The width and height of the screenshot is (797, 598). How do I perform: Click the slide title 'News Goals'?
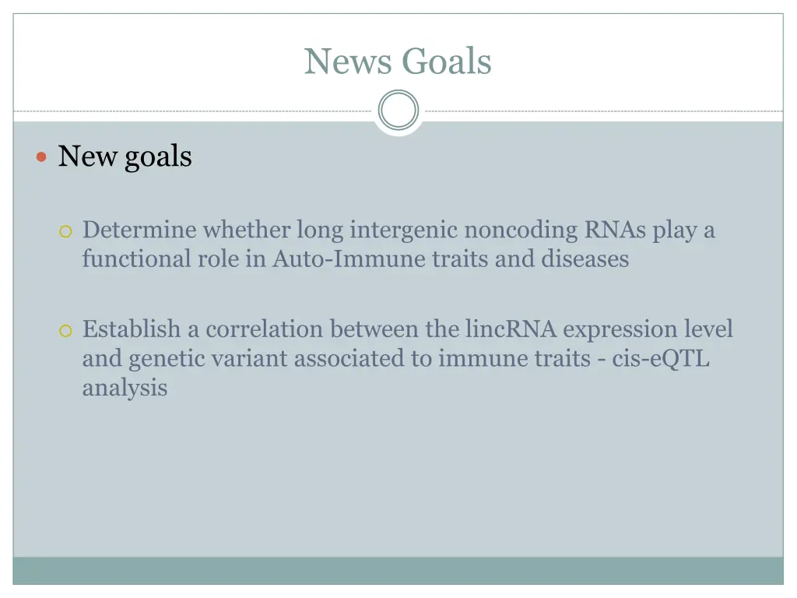398,61
